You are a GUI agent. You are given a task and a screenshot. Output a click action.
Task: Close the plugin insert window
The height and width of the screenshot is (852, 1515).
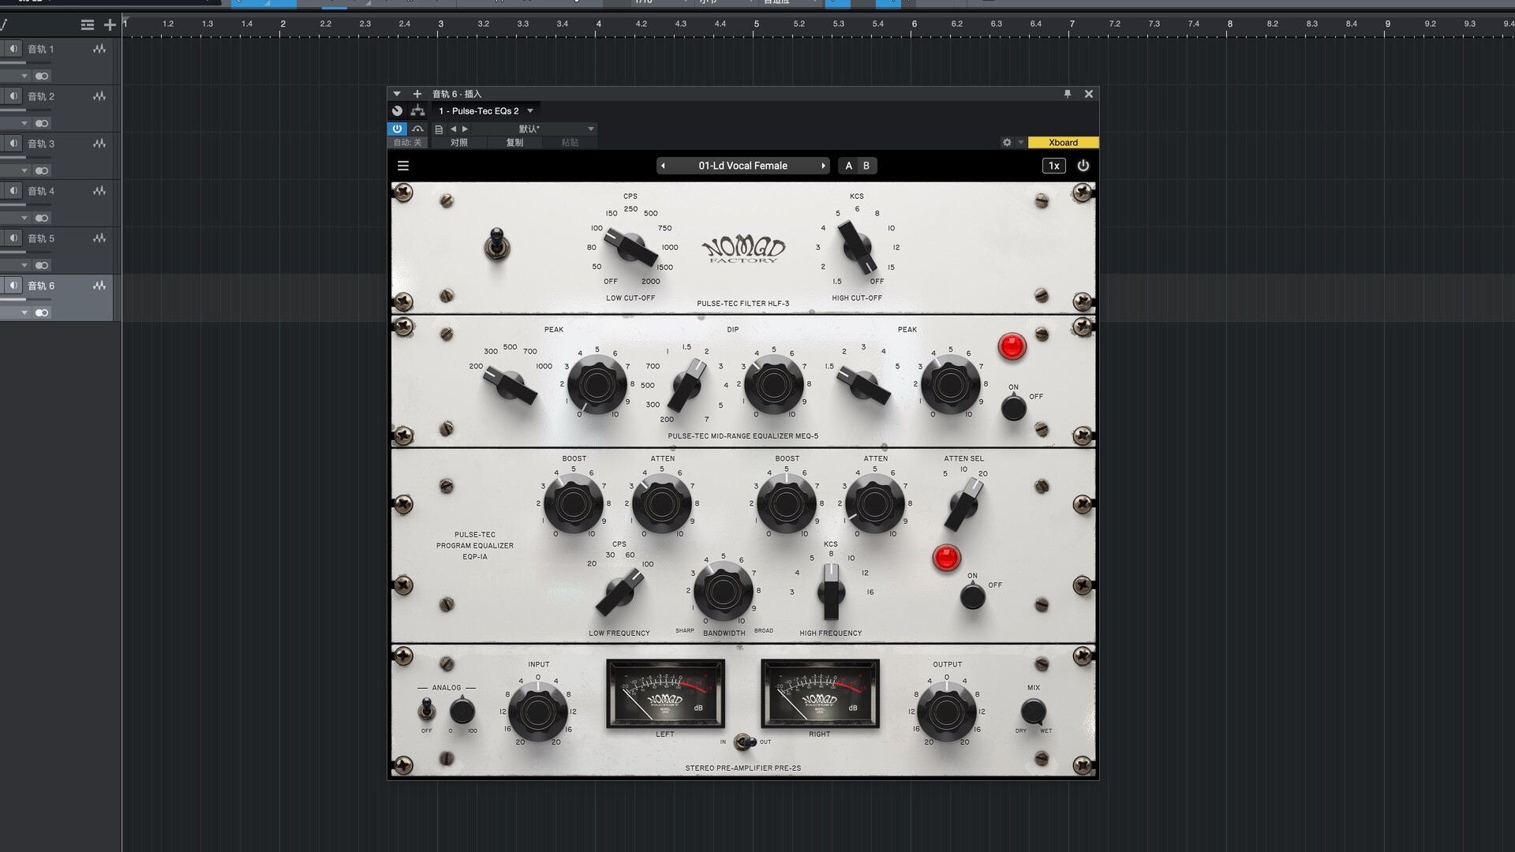pyautogui.click(x=1089, y=94)
